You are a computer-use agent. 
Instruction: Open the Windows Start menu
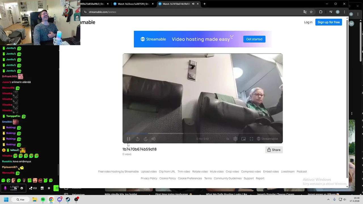(x=6, y=199)
